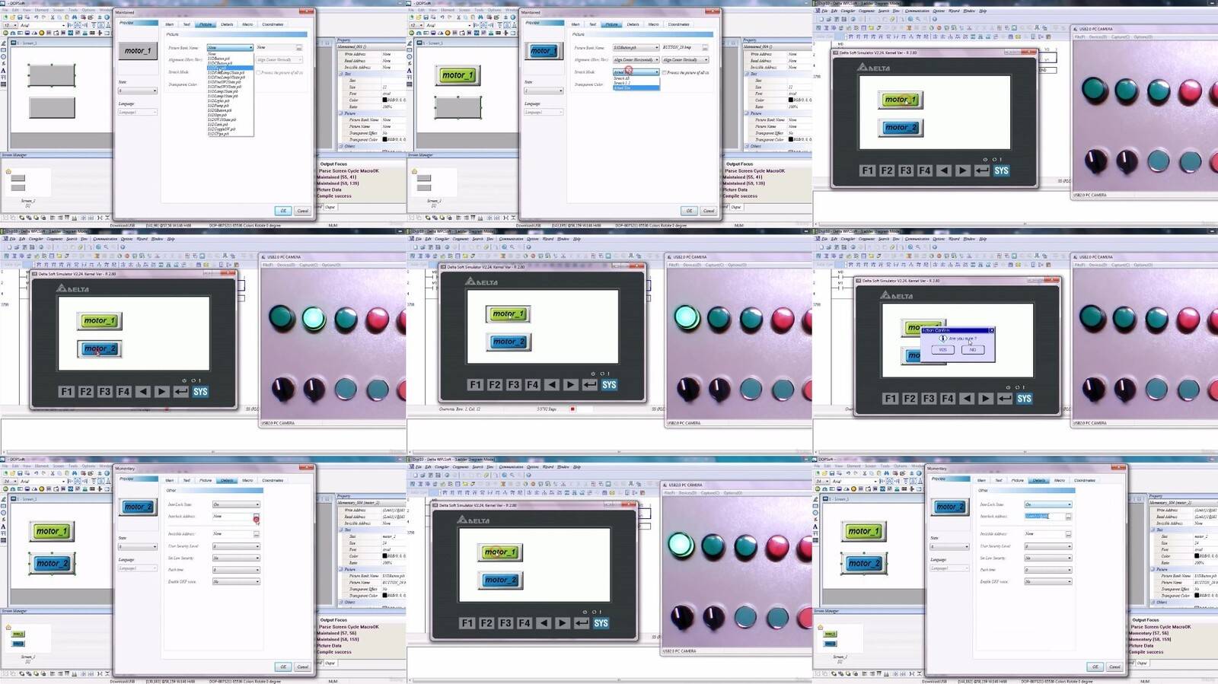Click right-arrow key on center frame simulator

pos(570,384)
